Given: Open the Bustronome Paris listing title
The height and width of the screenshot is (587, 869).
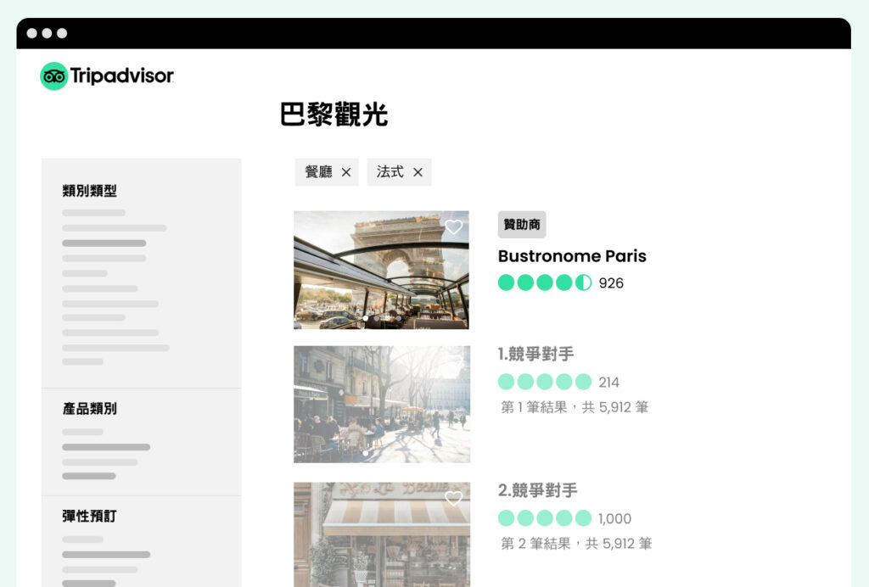Looking at the screenshot, I should [572, 256].
